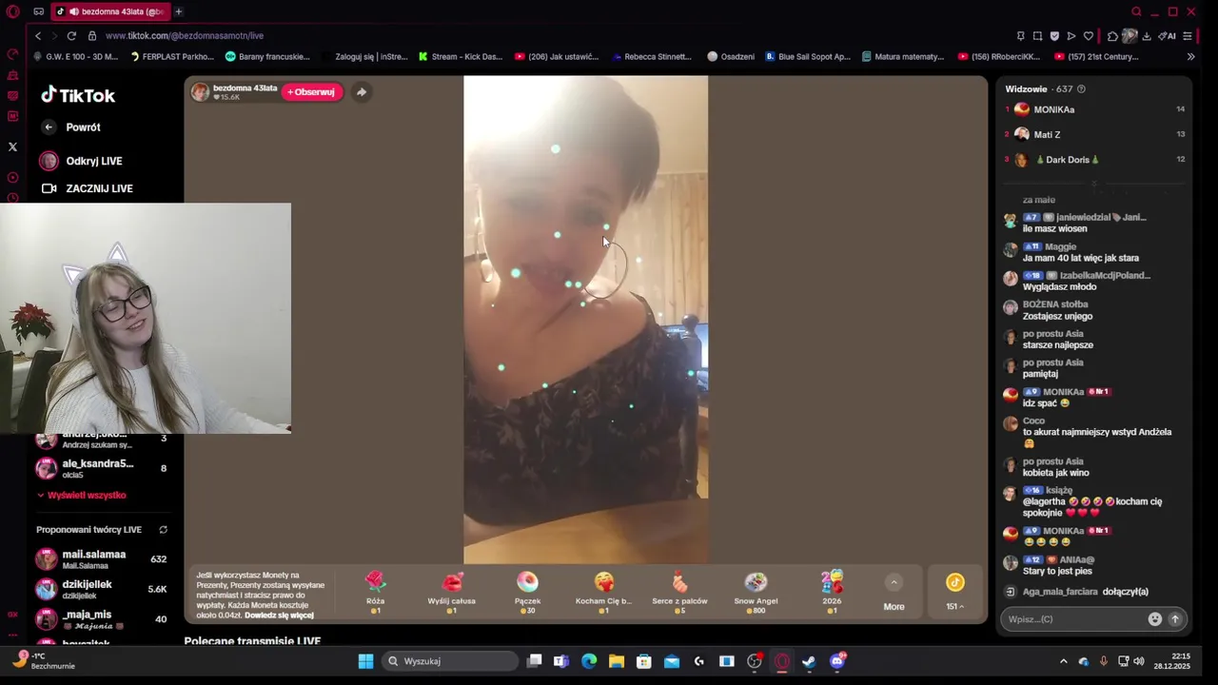1218x685 pixels.
Task: Open a new browser tab
Action: [x=178, y=11]
